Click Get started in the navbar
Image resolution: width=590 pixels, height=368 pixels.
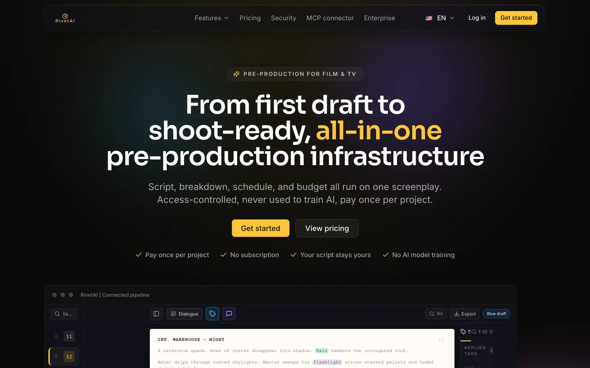[x=516, y=18]
